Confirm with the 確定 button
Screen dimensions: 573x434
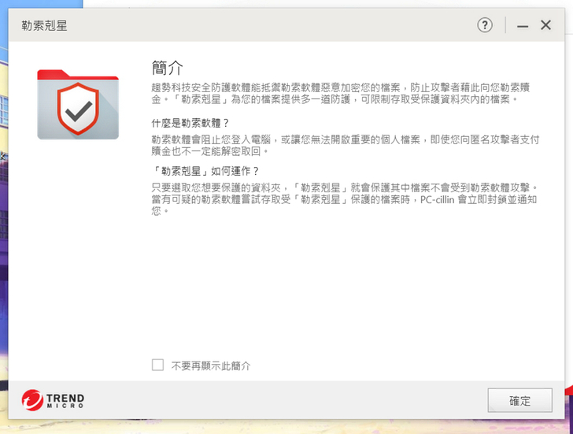tap(519, 400)
